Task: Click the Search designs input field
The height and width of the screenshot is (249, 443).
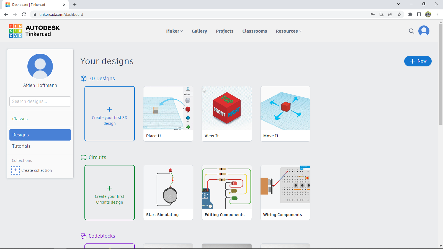Action: (x=40, y=101)
